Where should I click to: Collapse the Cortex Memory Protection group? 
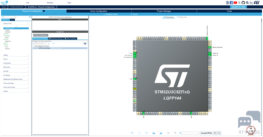34,46
